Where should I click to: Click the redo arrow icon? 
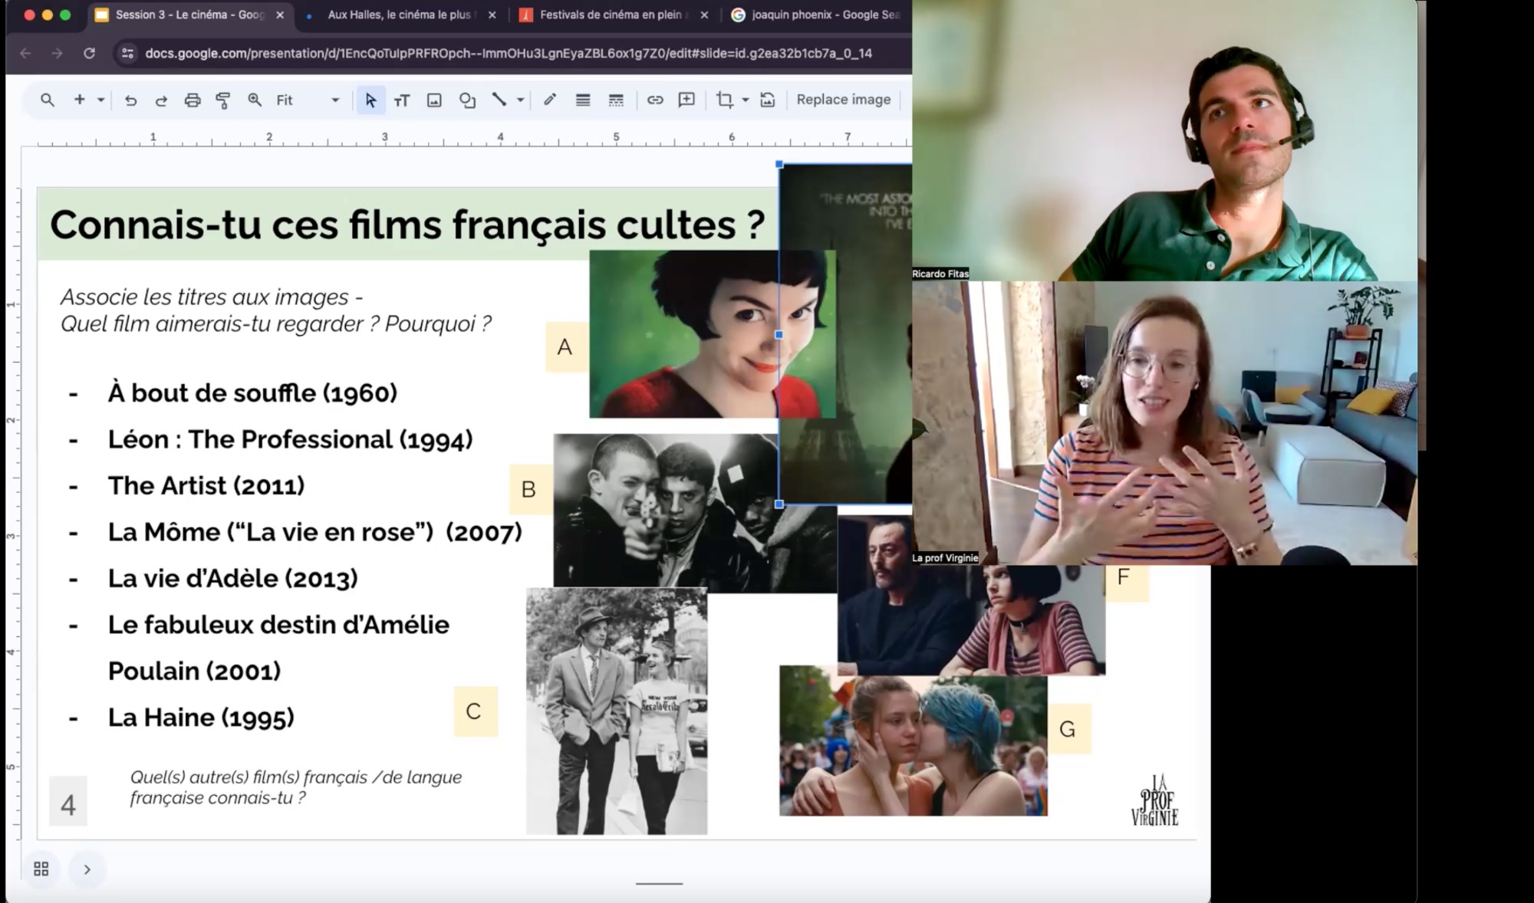tap(161, 100)
